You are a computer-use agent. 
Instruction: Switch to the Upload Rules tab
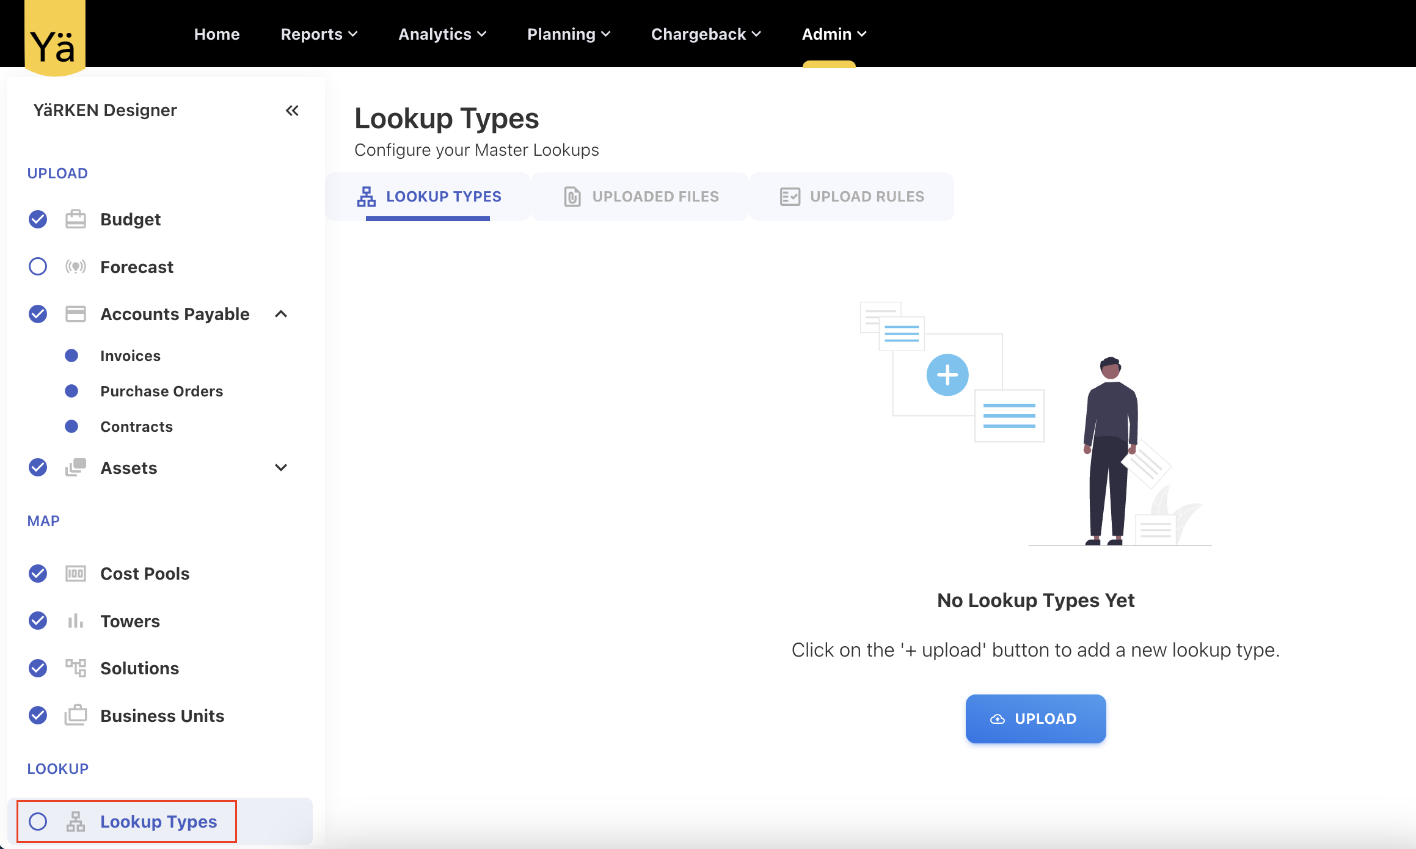(852, 197)
